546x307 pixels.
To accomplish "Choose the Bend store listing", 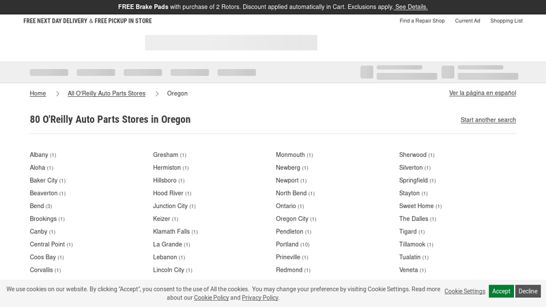I will pos(37,206).
